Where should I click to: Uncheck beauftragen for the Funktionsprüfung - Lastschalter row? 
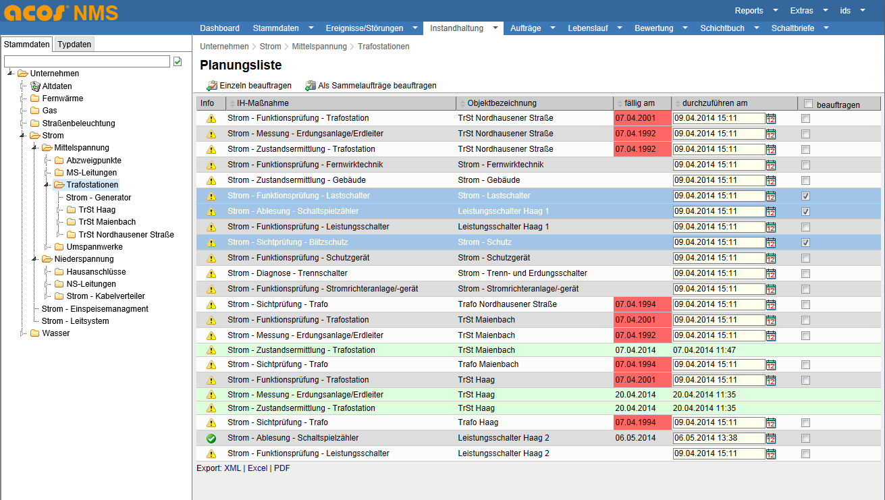[x=805, y=196]
